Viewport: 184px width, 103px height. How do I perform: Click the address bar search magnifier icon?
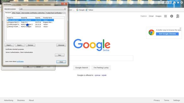pos(165,3)
